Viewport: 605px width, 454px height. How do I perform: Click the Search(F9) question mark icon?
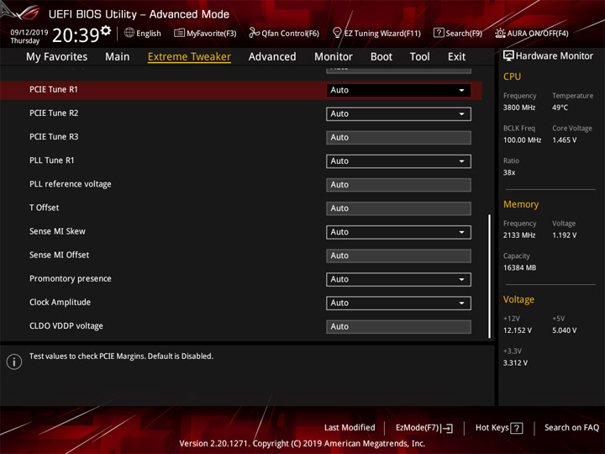click(439, 33)
